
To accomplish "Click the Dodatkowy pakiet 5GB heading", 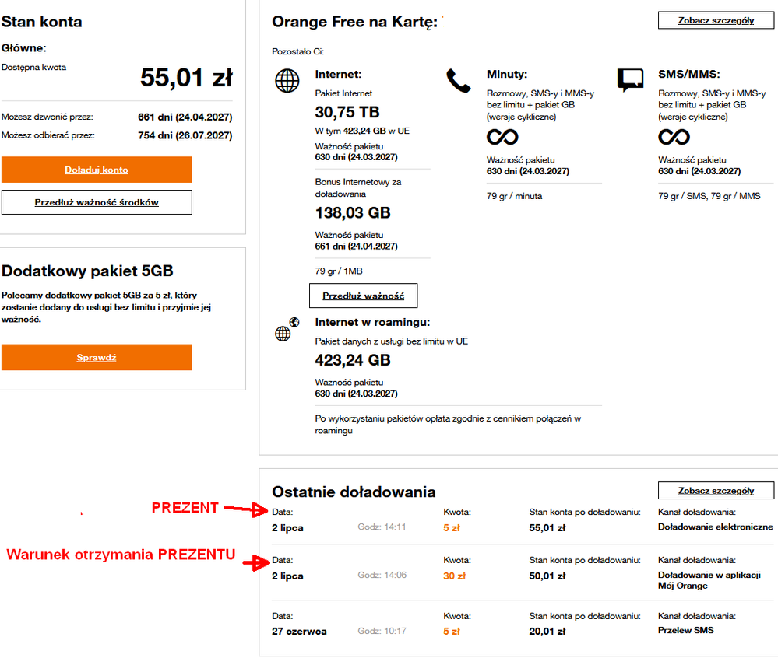I will (87, 271).
